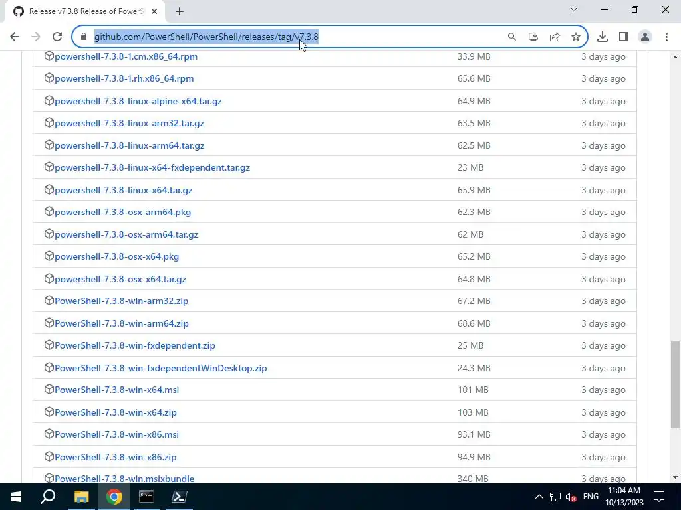Image resolution: width=681 pixels, height=510 pixels.
Task: Share this page using the share icon
Action: (555, 37)
